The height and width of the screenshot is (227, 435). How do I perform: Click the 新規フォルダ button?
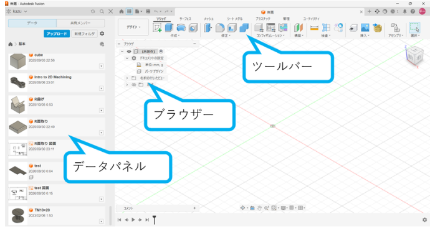[x=85, y=34]
